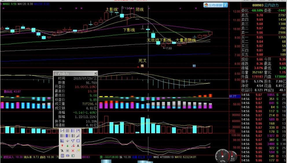This screenshot has width=287, height=163.
Task: Click the 死叉 chart annotation
Action: click(143, 61)
